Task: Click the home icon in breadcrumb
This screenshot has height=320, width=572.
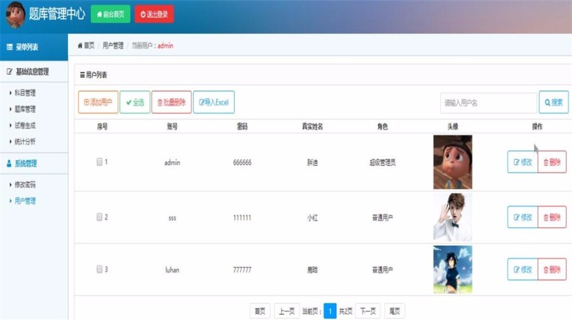Action: coord(80,46)
